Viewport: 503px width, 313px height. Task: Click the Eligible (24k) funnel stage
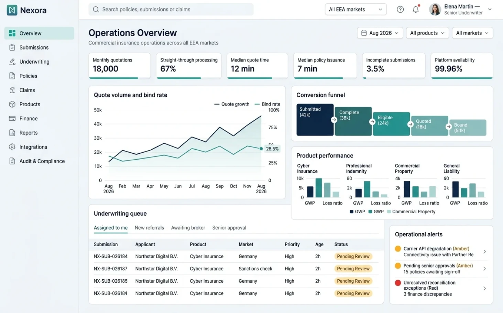(x=391, y=124)
